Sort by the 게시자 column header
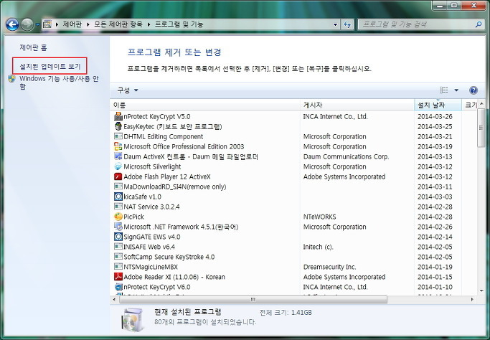The height and width of the screenshot is (340, 490). tap(357, 105)
